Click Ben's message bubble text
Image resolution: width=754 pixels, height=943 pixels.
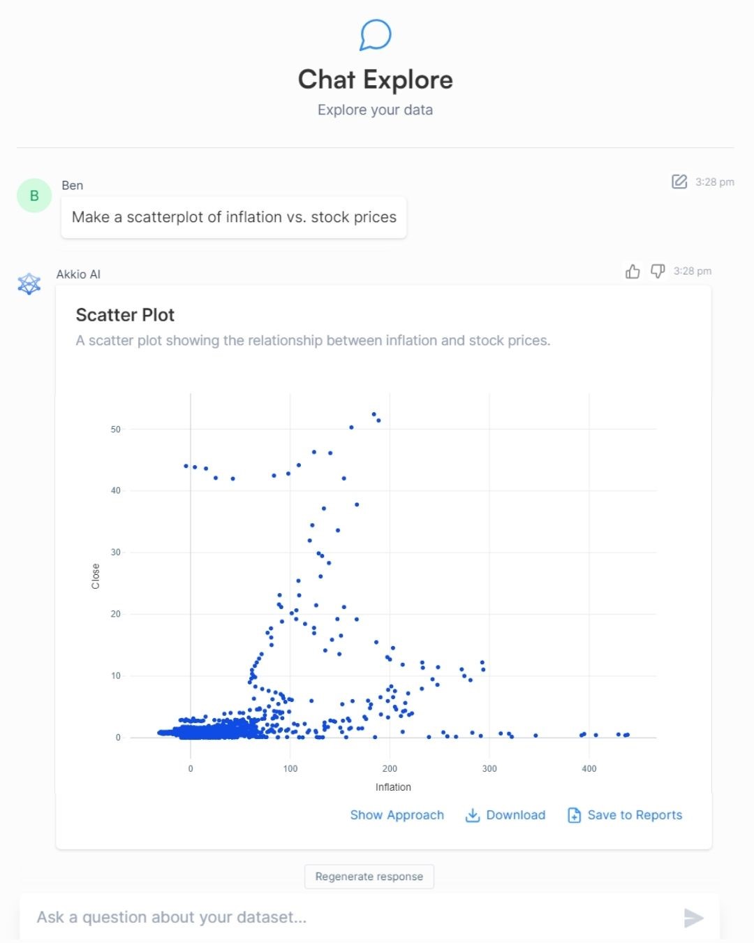tap(233, 217)
